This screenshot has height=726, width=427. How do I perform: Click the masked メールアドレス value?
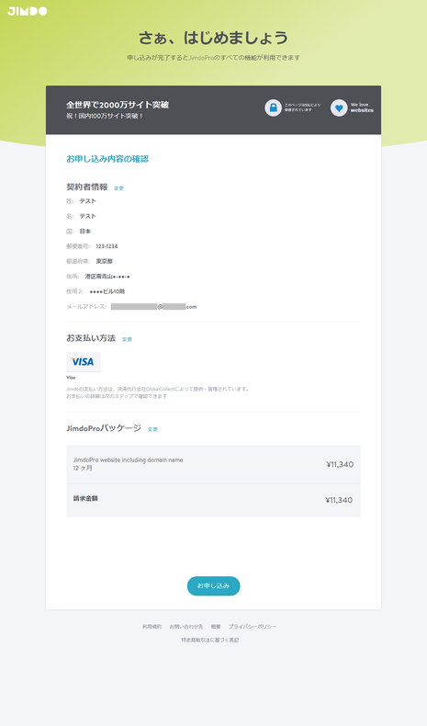[x=153, y=307]
